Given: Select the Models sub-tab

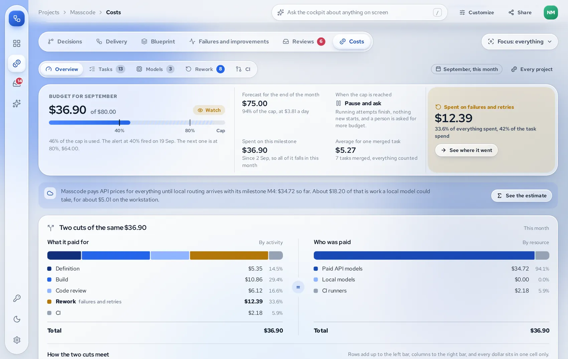Looking at the screenshot, I should point(155,69).
